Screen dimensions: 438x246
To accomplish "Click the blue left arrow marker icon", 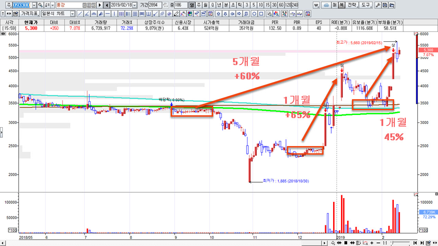I will pos(232,13).
